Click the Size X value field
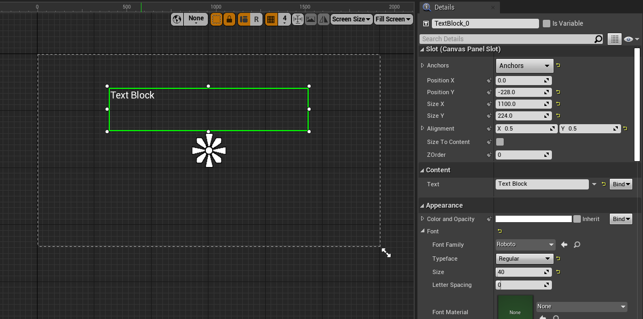Image resolution: width=643 pixels, height=319 pixels. pyautogui.click(x=524, y=104)
